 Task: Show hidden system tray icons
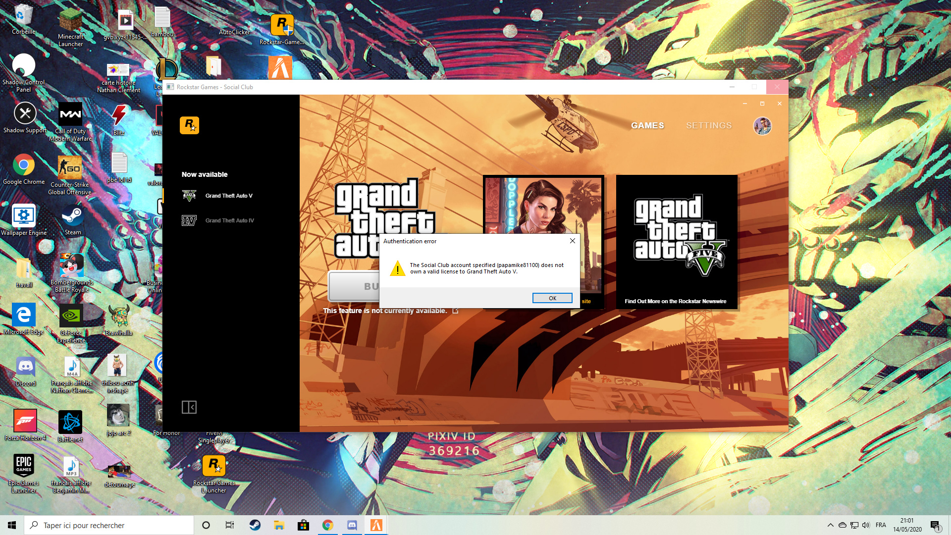[830, 525]
